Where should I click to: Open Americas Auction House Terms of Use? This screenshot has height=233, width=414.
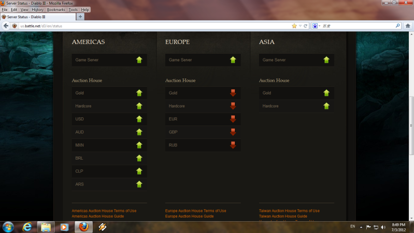(104, 211)
